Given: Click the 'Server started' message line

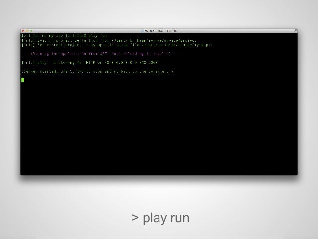Looking at the screenshot, I should (98, 72).
